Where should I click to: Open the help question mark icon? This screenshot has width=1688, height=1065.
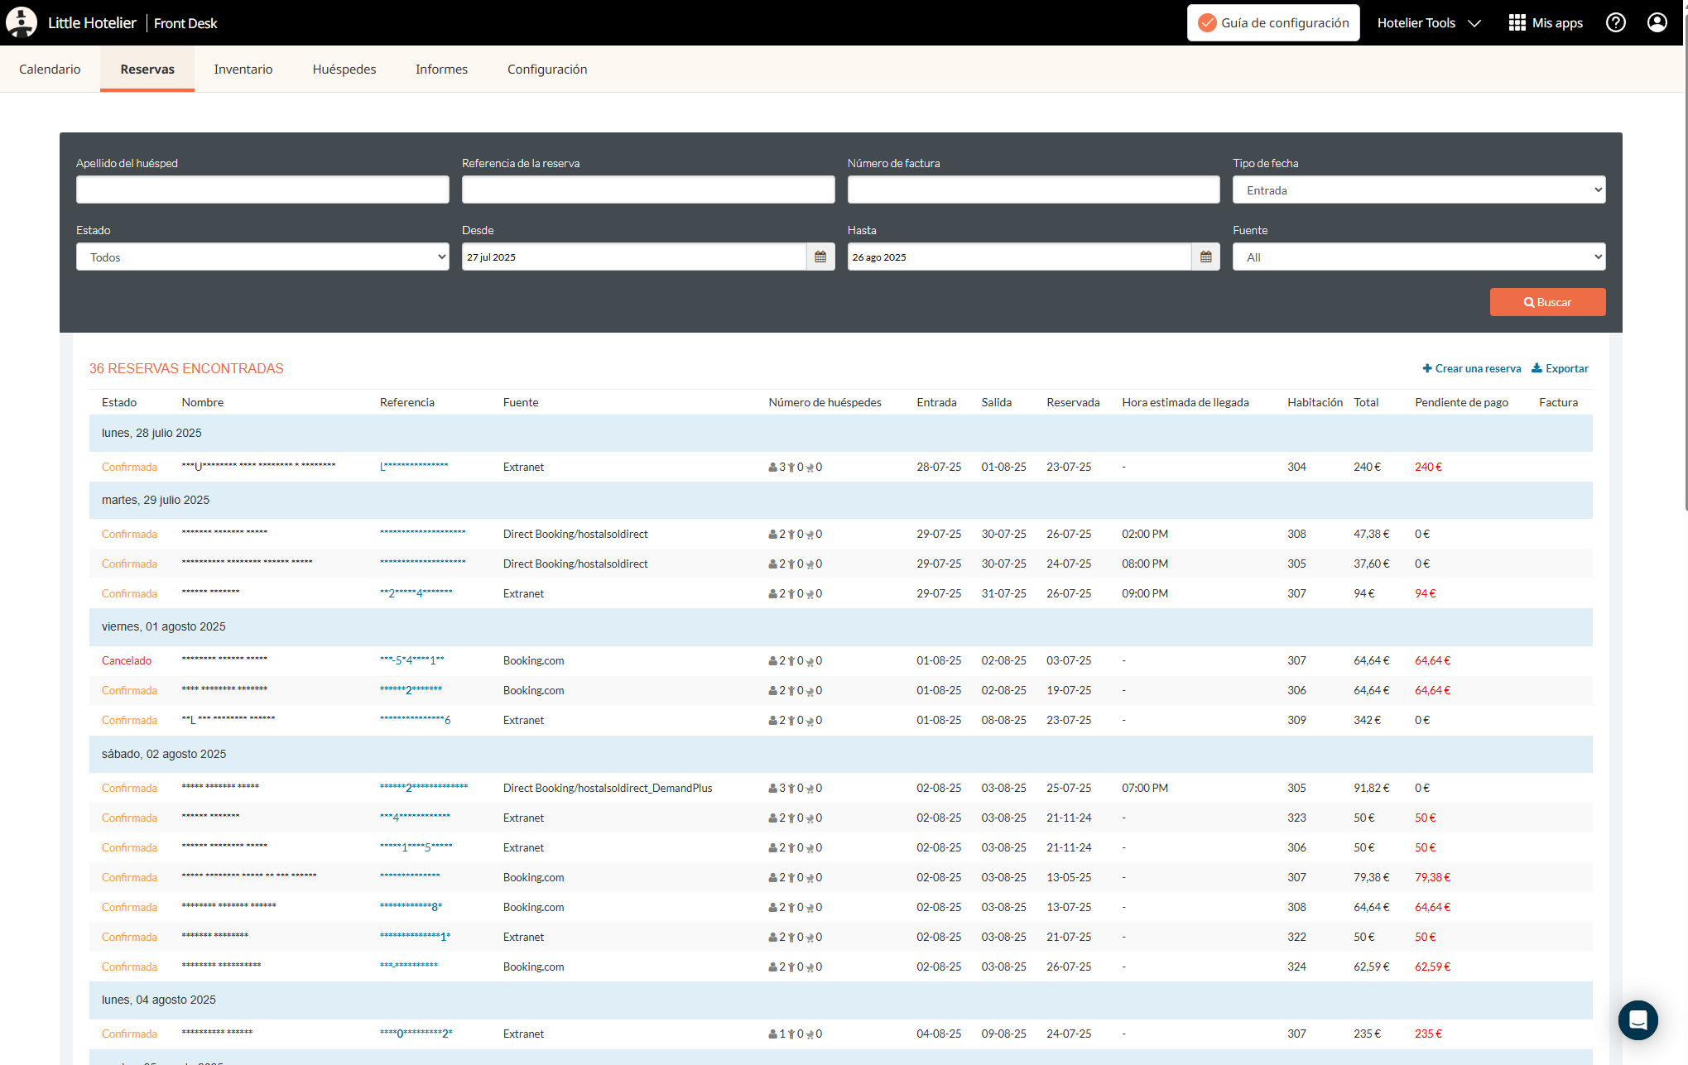click(1615, 22)
